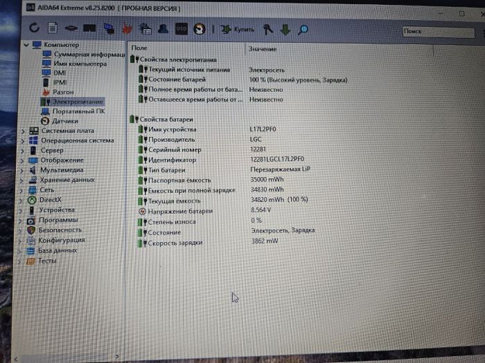Click the user silhouette toolbar icon

pyautogui.click(x=163, y=29)
